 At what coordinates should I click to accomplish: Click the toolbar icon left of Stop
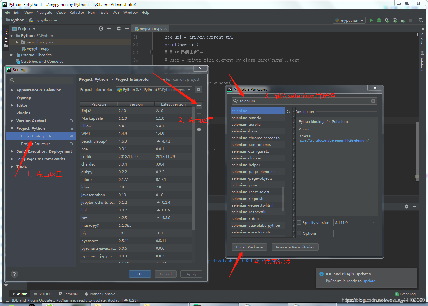(403, 20)
